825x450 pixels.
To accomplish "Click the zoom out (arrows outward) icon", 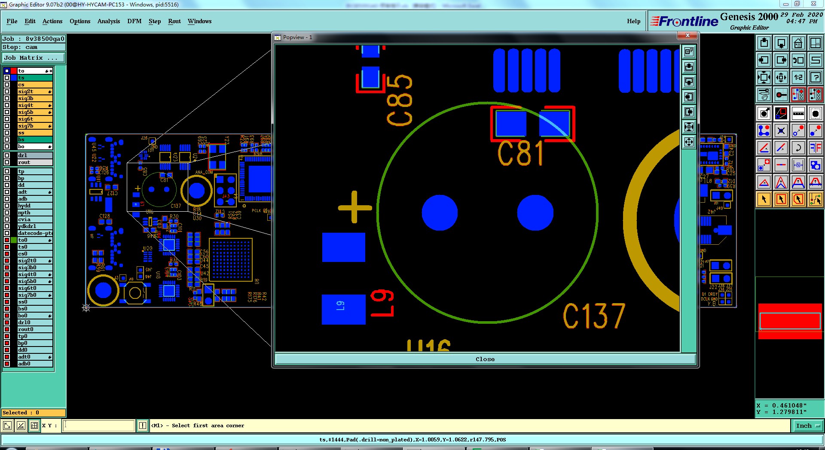I will (x=781, y=77).
